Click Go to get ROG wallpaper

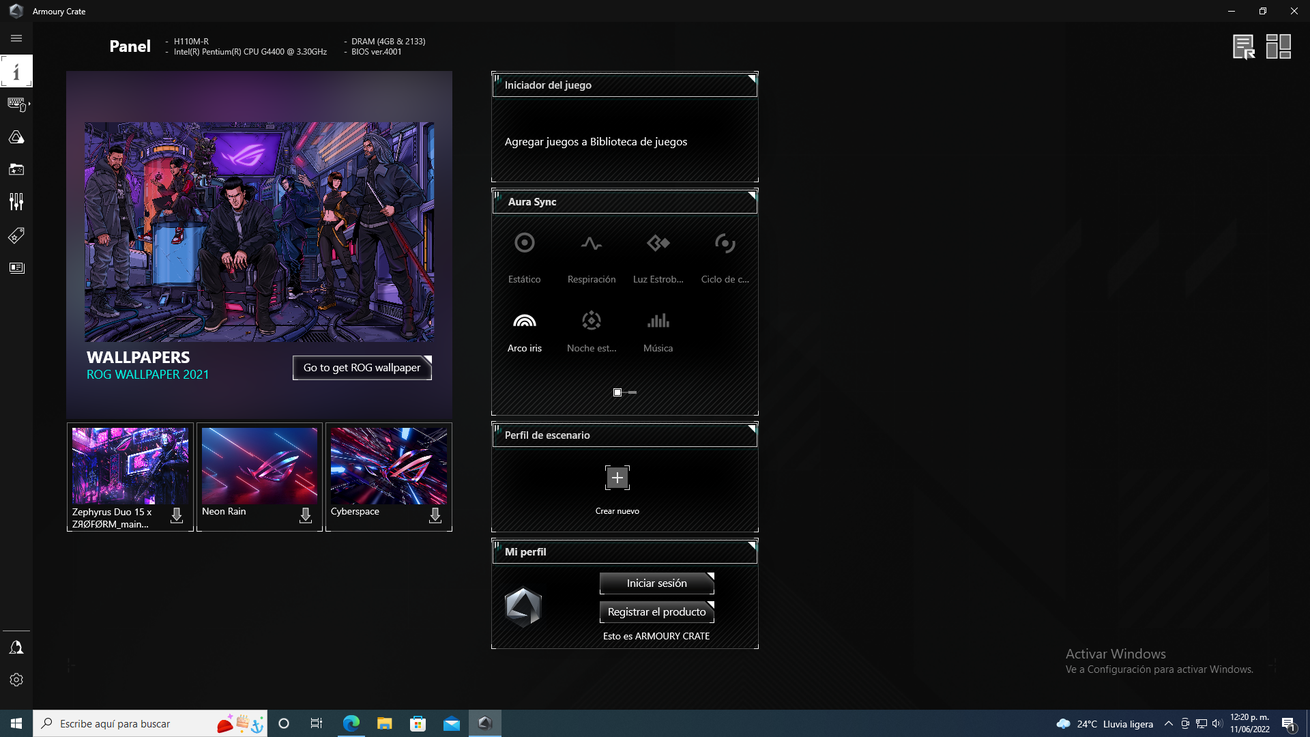[362, 368]
